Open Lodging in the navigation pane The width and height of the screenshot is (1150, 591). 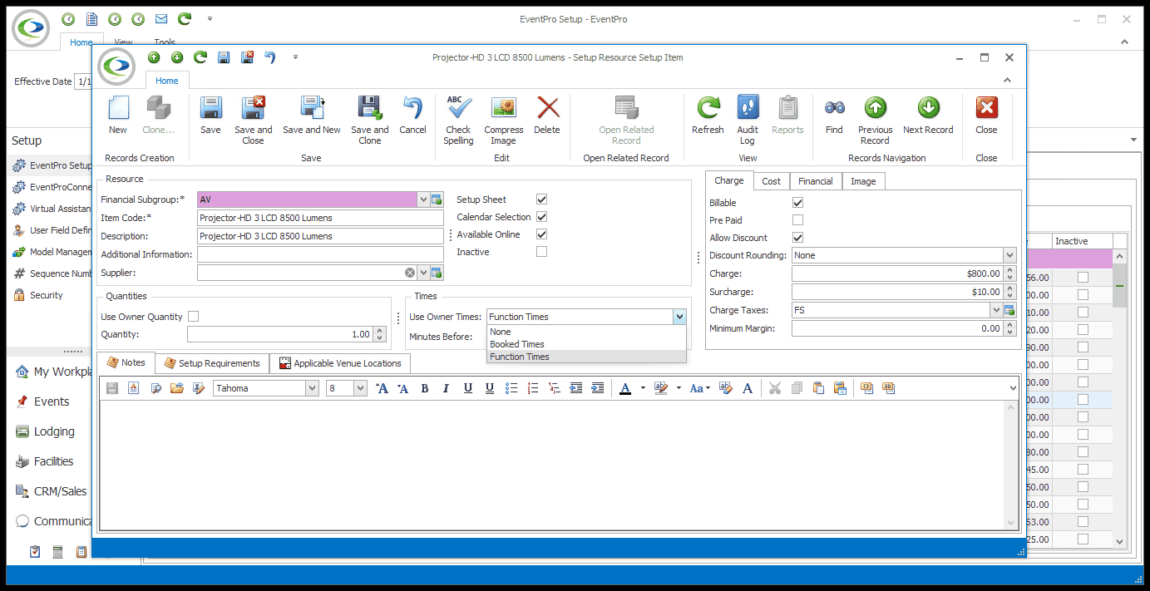[x=54, y=431]
